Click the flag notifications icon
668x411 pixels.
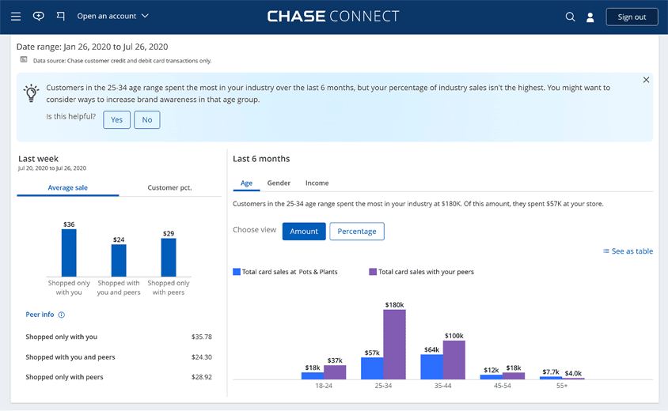click(x=61, y=16)
